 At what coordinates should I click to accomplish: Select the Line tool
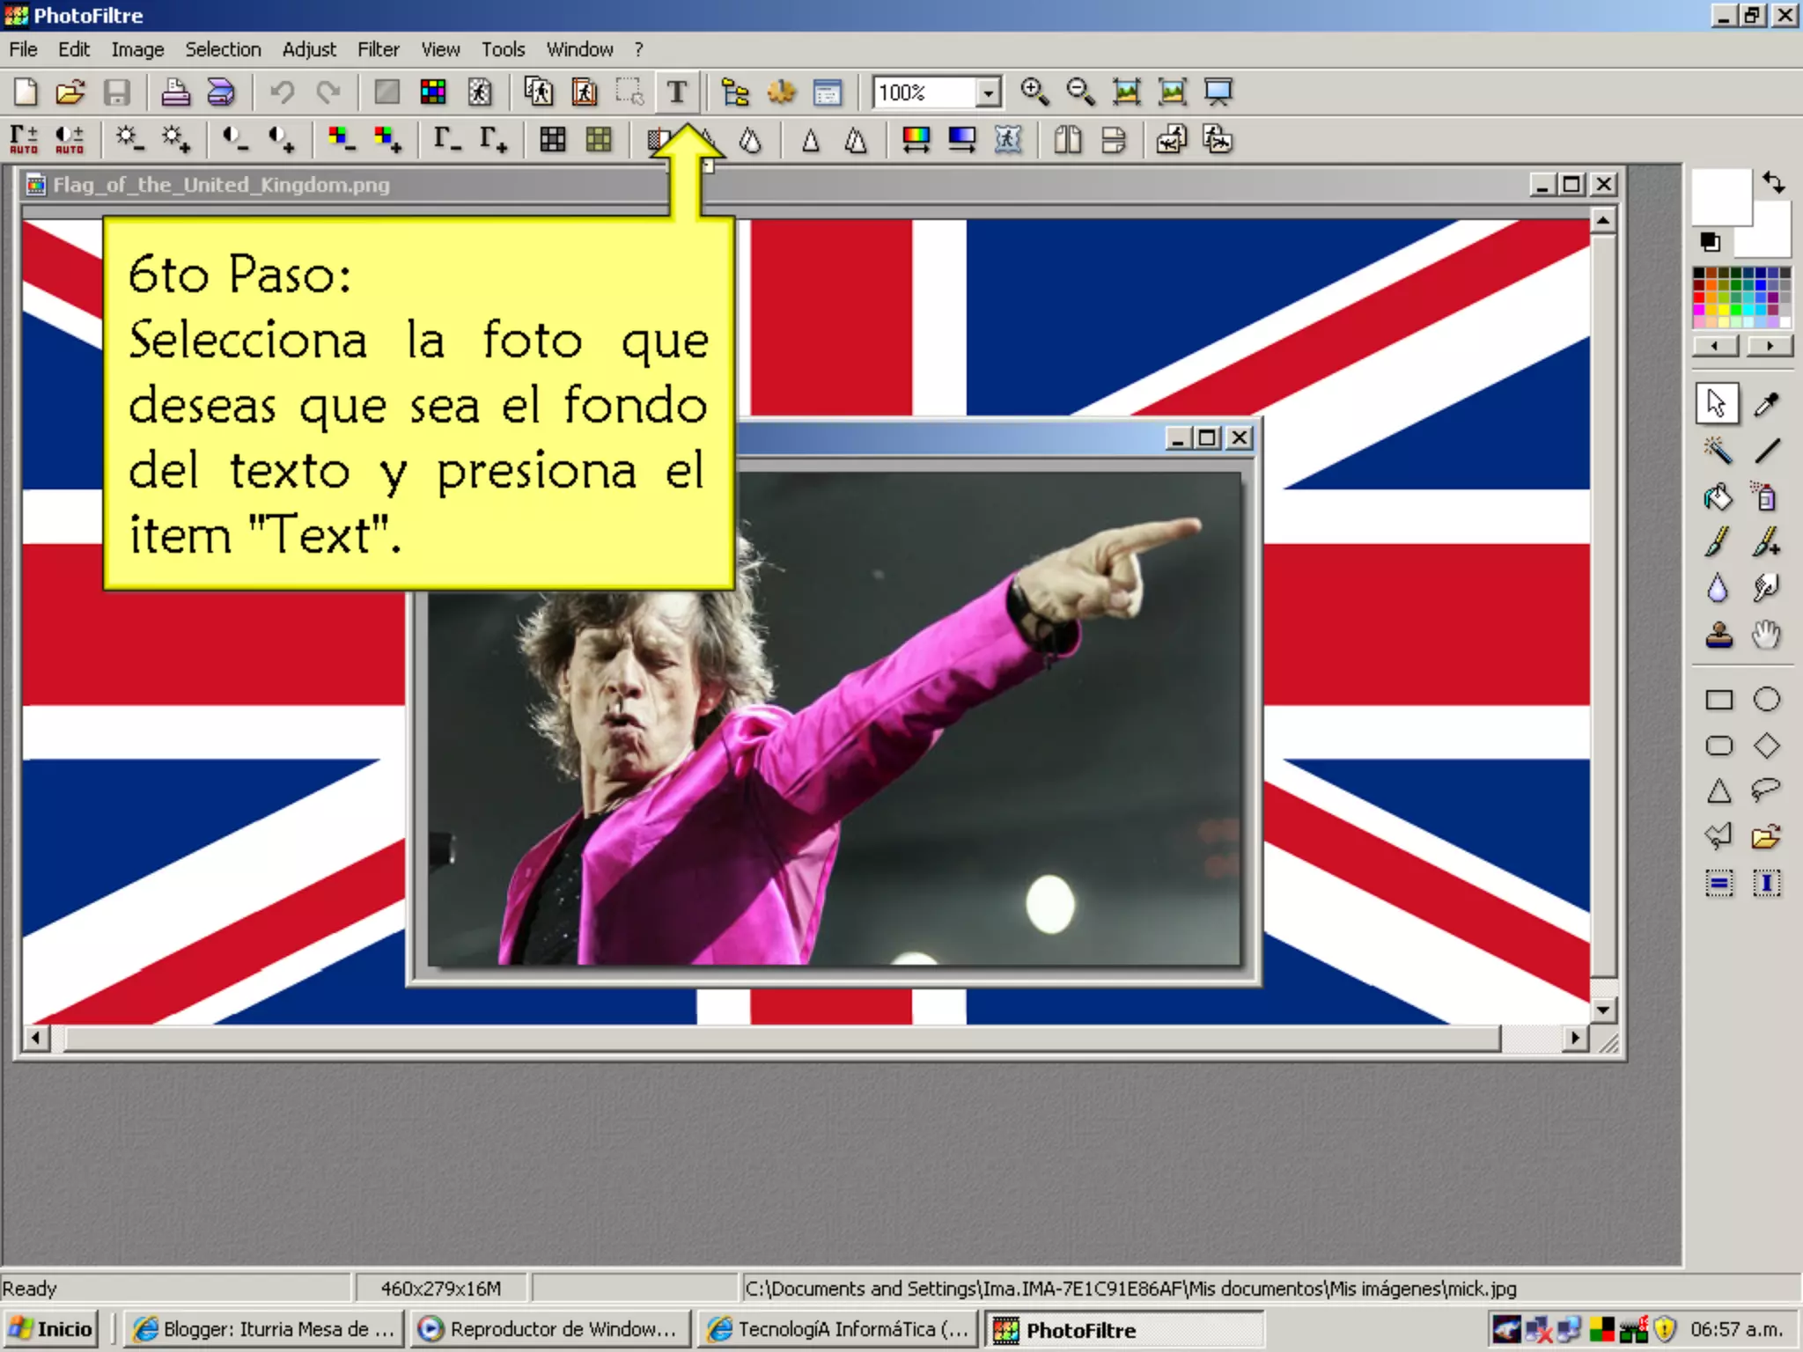[1766, 451]
